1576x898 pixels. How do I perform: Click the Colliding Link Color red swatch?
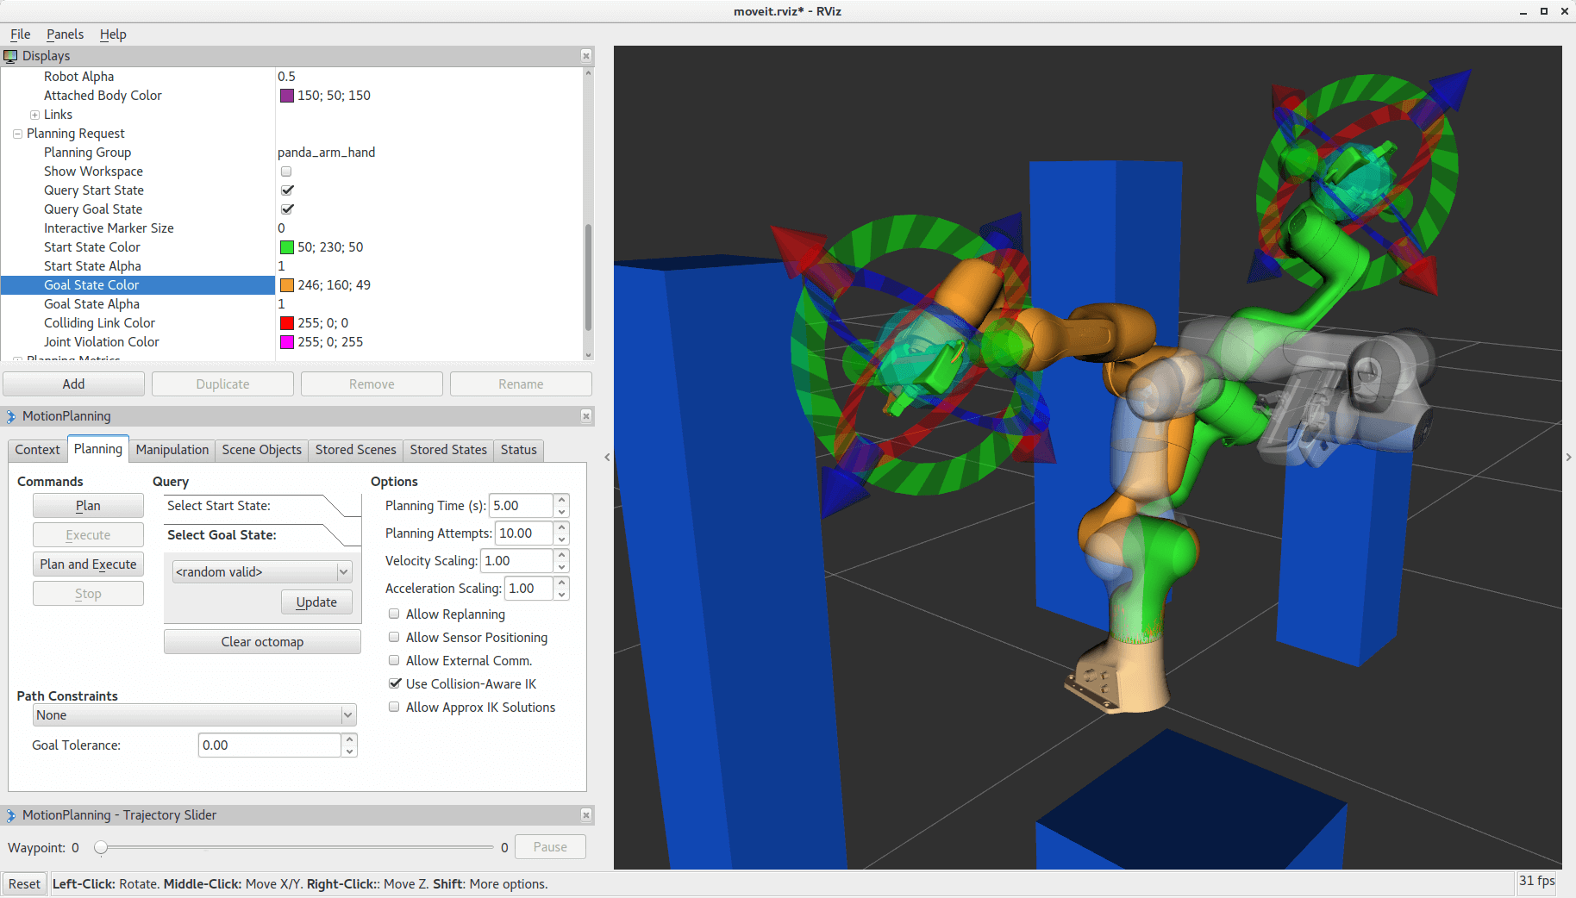click(x=287, y=323)
